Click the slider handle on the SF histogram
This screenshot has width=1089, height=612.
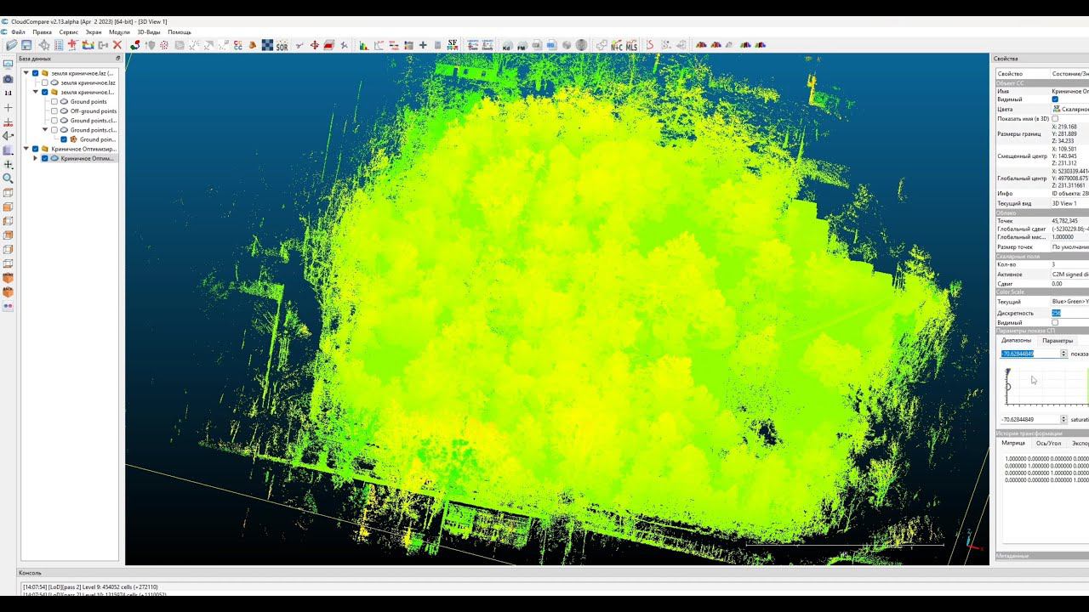(x=1008, y=388)
